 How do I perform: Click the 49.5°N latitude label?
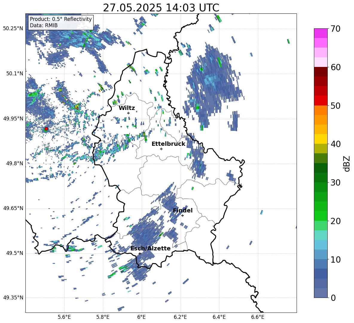tap(15, 253)
